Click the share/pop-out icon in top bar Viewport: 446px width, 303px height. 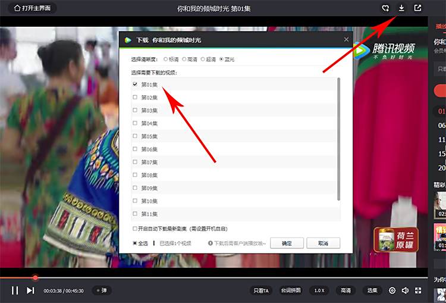[x=417, y=8]
